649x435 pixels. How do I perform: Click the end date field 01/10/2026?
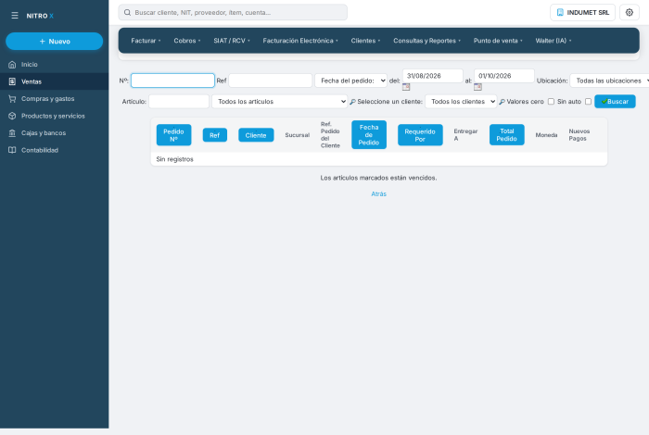pyautogui.click(x=504, y=76)
